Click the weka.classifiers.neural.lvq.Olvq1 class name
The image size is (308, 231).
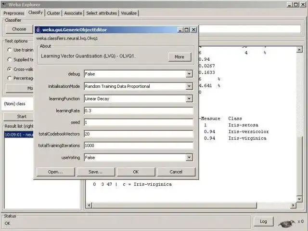tap(67, 39)
